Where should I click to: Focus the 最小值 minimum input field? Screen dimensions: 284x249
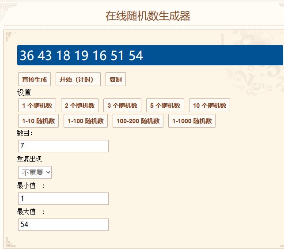(x=64, y=199)
